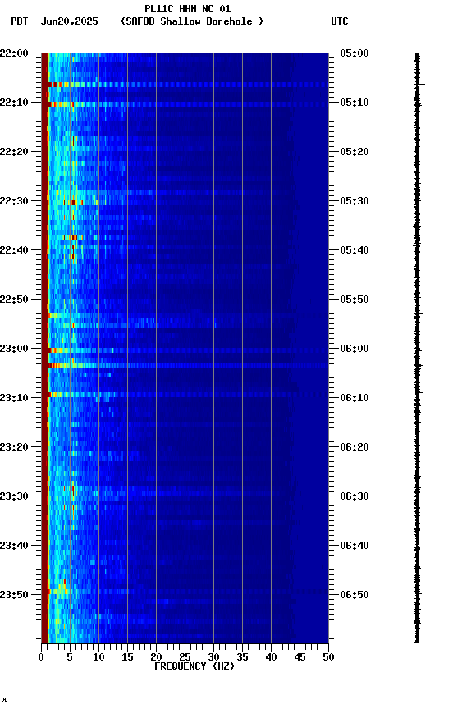Click the 23:30 PDT time label
This screenshot has height=709, width=453.
tap(14, 496)
